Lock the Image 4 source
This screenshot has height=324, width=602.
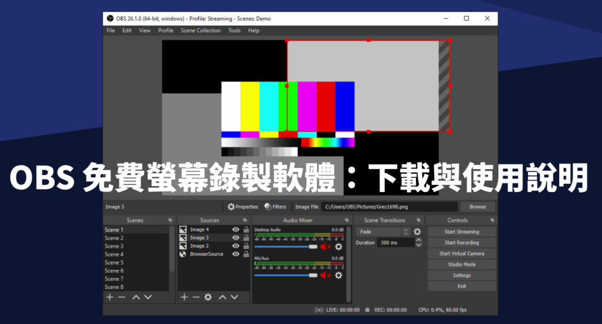coord(246,230)
